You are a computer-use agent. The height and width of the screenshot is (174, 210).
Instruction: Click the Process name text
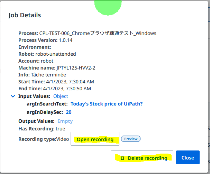click(98, 33)
